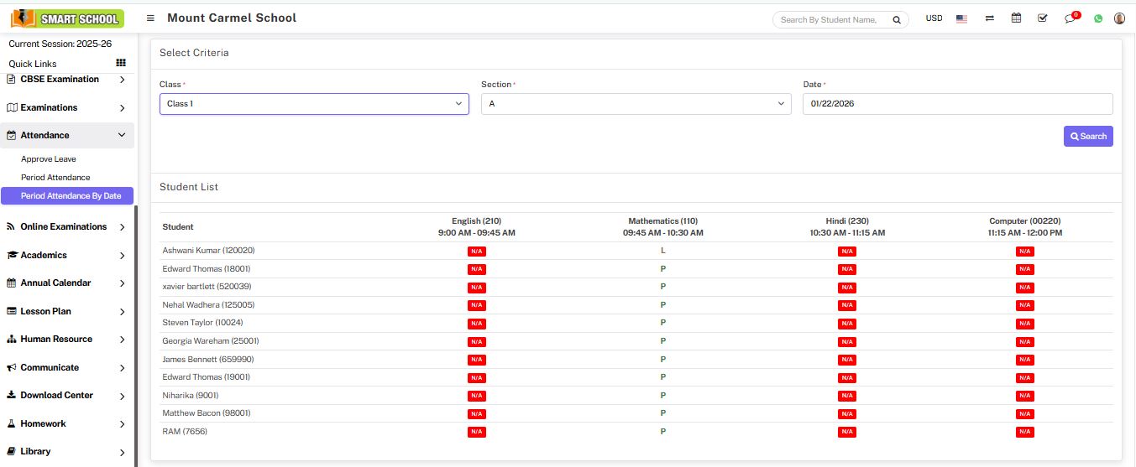Click the hamburger menu toggle icon
The height and width of the screenshot is (467, 1136).
click(150, 18)
